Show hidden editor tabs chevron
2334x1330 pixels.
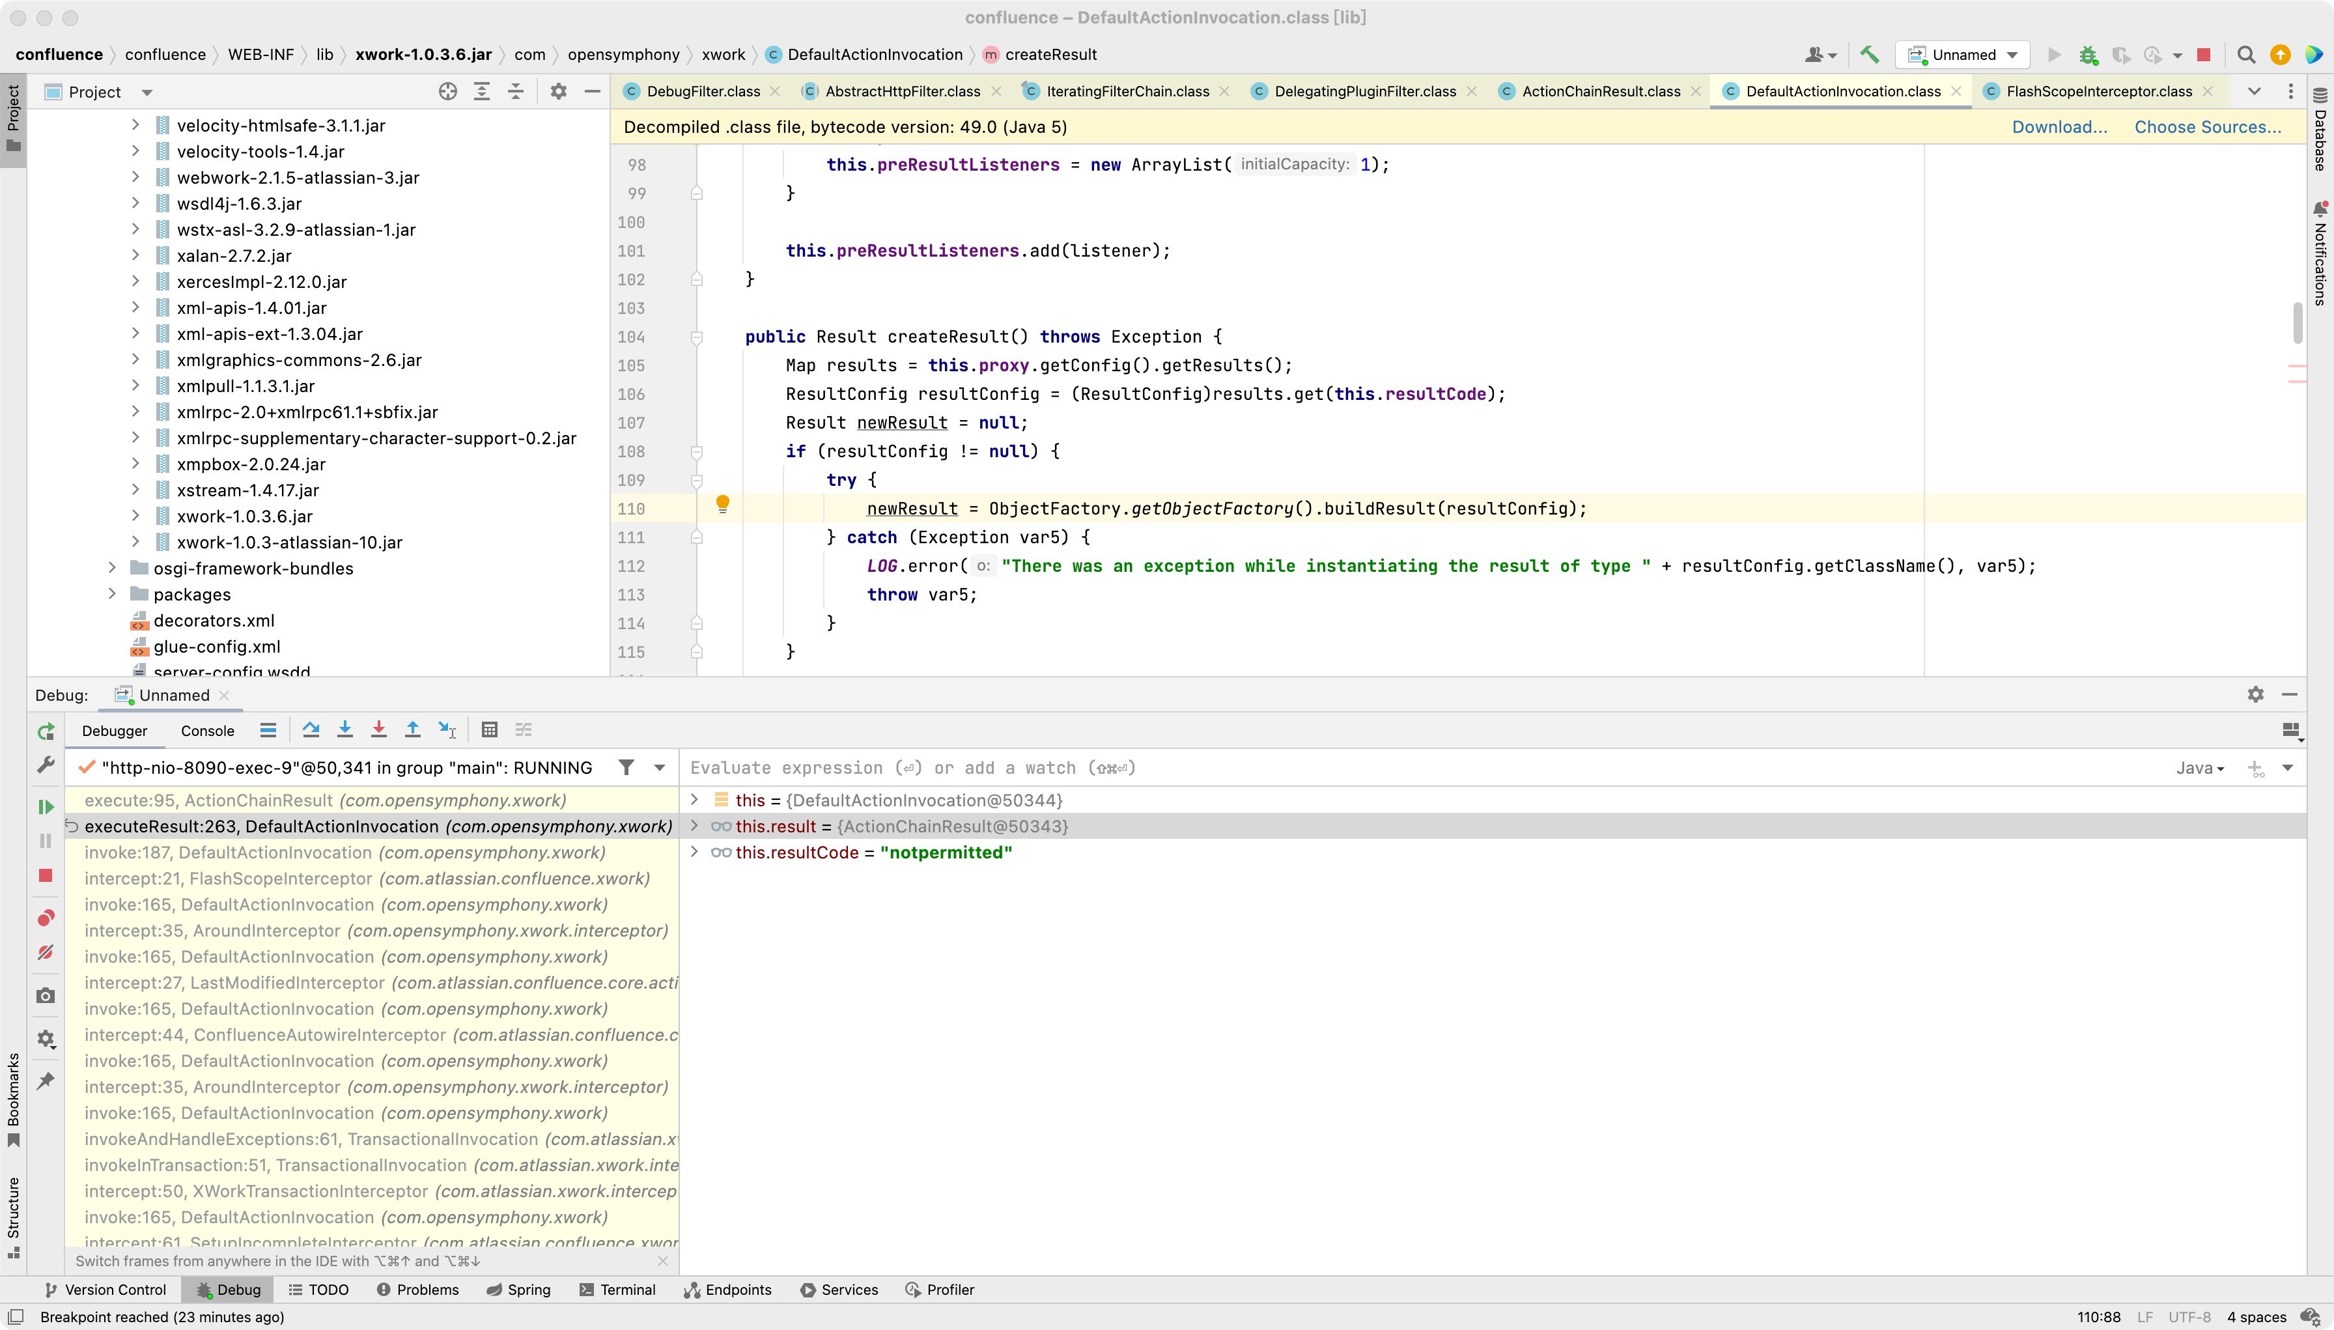click(x=2254, y=91)
